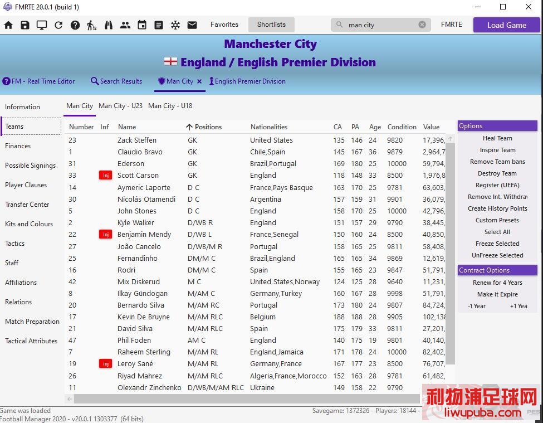Image resolution: width=543 pixels, height=423 pixels.
Task: Click the Save floppy disk icon
Action: tap(25, 25)
